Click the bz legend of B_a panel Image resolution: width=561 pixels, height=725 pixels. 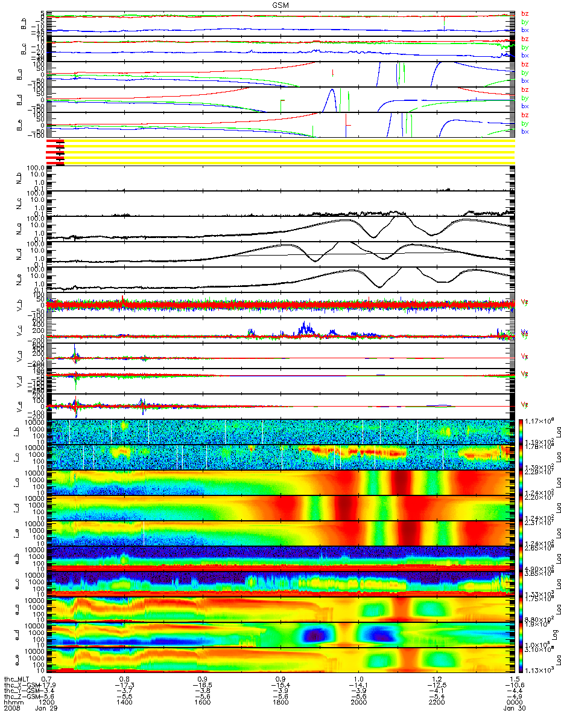pyautogui.click(x=525, y=64)
